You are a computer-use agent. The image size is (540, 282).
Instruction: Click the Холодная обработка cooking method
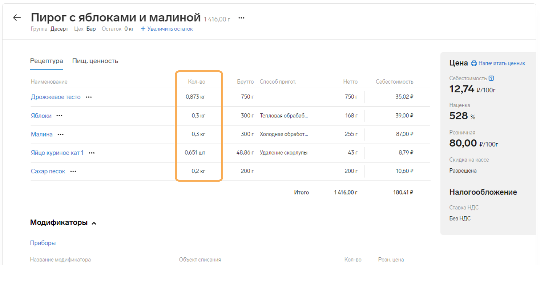tap(284, 134)
